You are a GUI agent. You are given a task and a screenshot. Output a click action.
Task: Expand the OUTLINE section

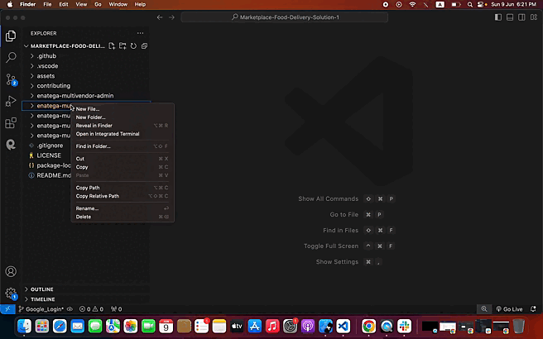[x=42, y=289]
